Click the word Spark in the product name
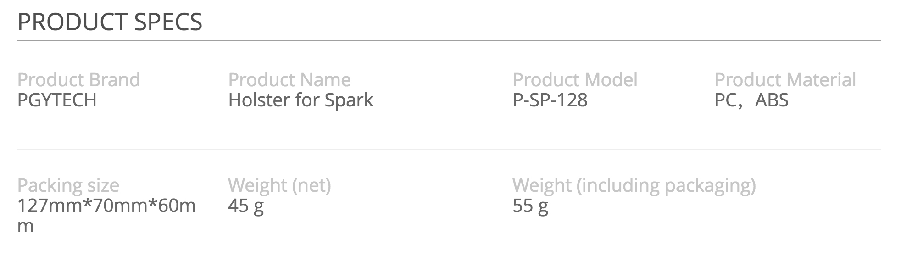 click(349, 100)
